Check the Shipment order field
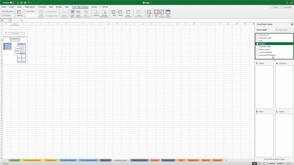This screenshot has width=294, height=165. pyautogui.click(x=257, y=38)
